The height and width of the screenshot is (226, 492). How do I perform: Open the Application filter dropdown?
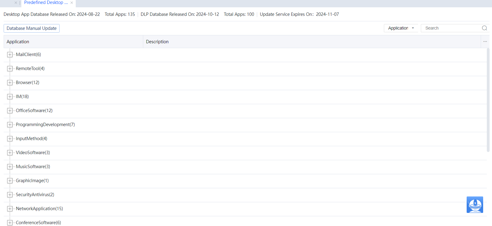pos(401,28)
